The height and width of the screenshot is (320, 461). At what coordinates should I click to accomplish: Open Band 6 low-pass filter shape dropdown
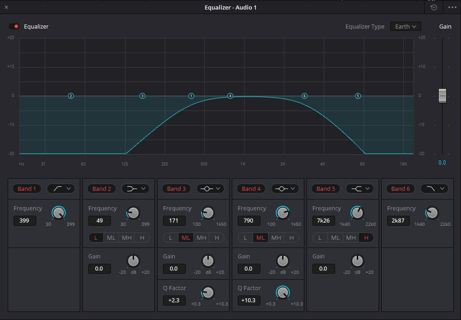(x=435, y=189)
